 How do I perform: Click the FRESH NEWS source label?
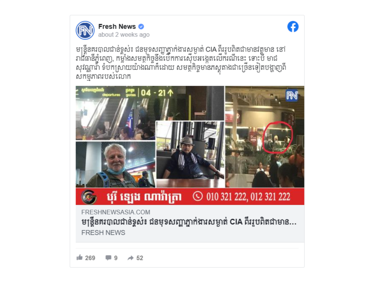(103, 233)
